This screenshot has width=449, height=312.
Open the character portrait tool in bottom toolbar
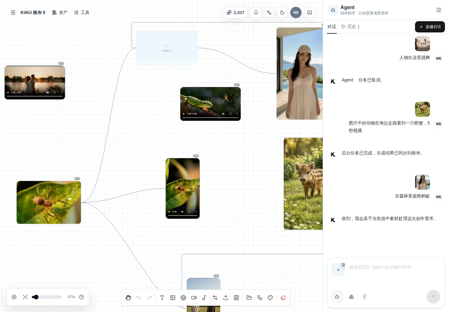pos(236,298)
